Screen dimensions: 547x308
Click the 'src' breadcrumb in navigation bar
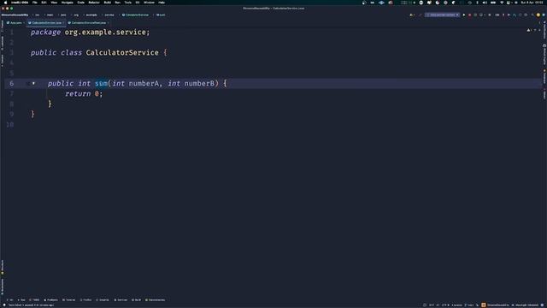[37, 15]
